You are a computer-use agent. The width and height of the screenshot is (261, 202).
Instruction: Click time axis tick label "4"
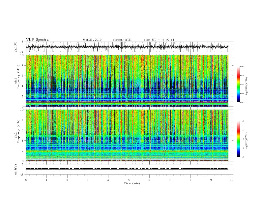[108, 180]
